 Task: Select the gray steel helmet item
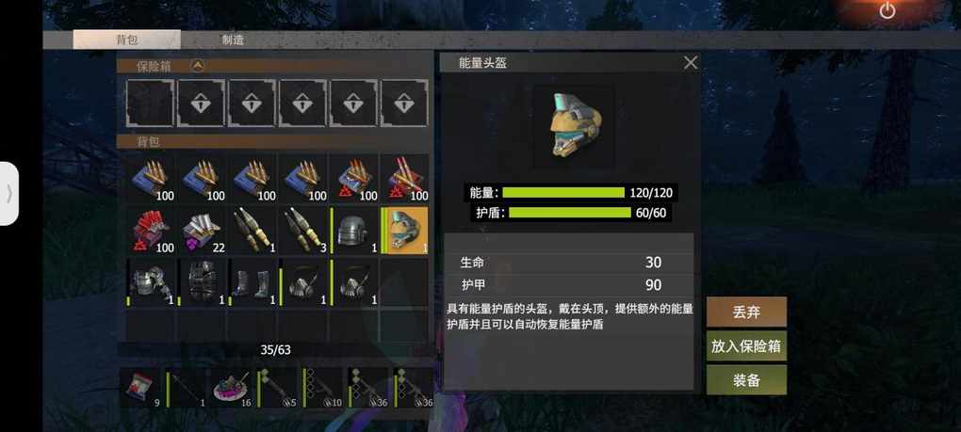pyautogui.click(x=353, y=230)
